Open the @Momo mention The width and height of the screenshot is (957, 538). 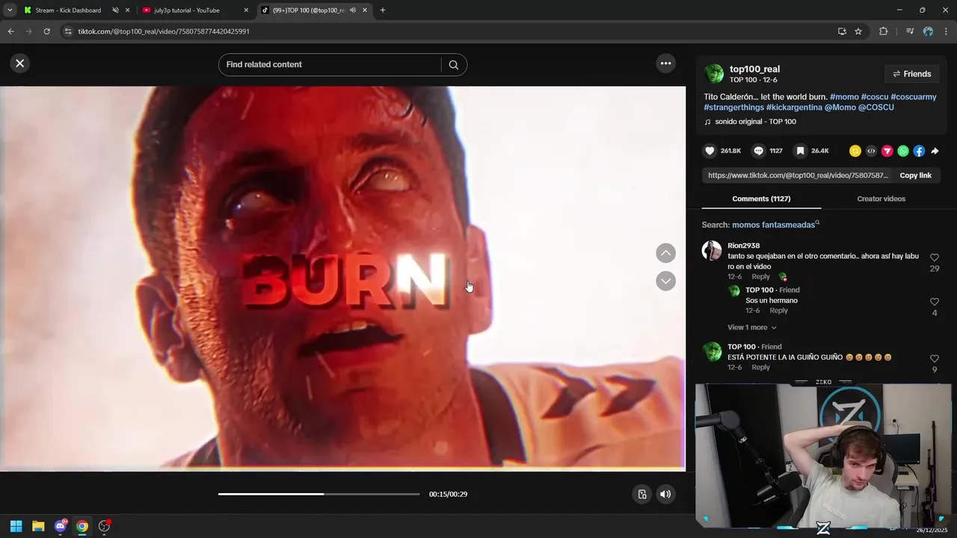840,108
